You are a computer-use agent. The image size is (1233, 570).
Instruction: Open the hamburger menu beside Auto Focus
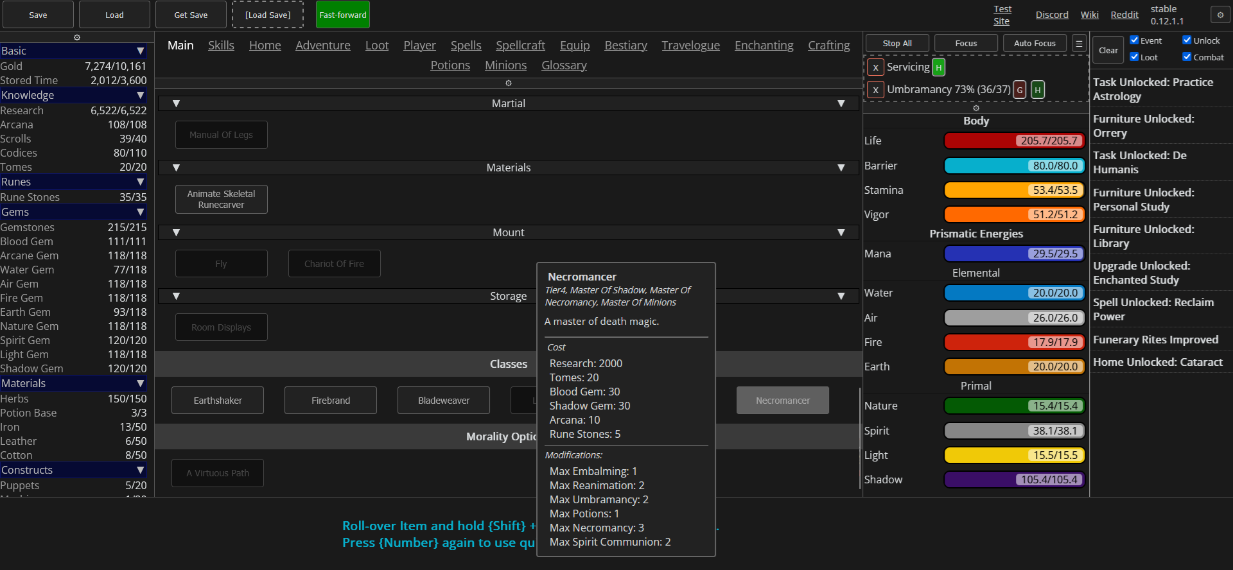point(1079,44)
